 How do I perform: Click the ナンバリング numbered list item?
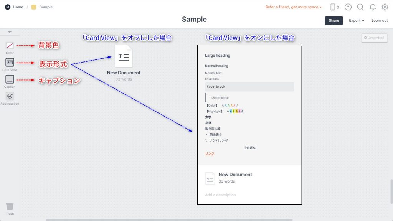[219, 140]
